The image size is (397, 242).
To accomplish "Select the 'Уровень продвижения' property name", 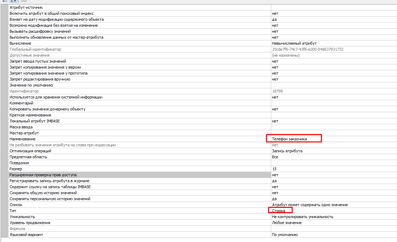I will 30,223.
